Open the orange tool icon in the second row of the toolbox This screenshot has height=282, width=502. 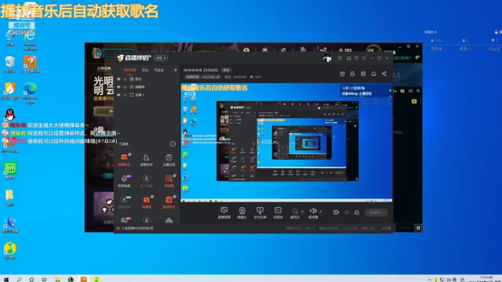click(169, 181)
